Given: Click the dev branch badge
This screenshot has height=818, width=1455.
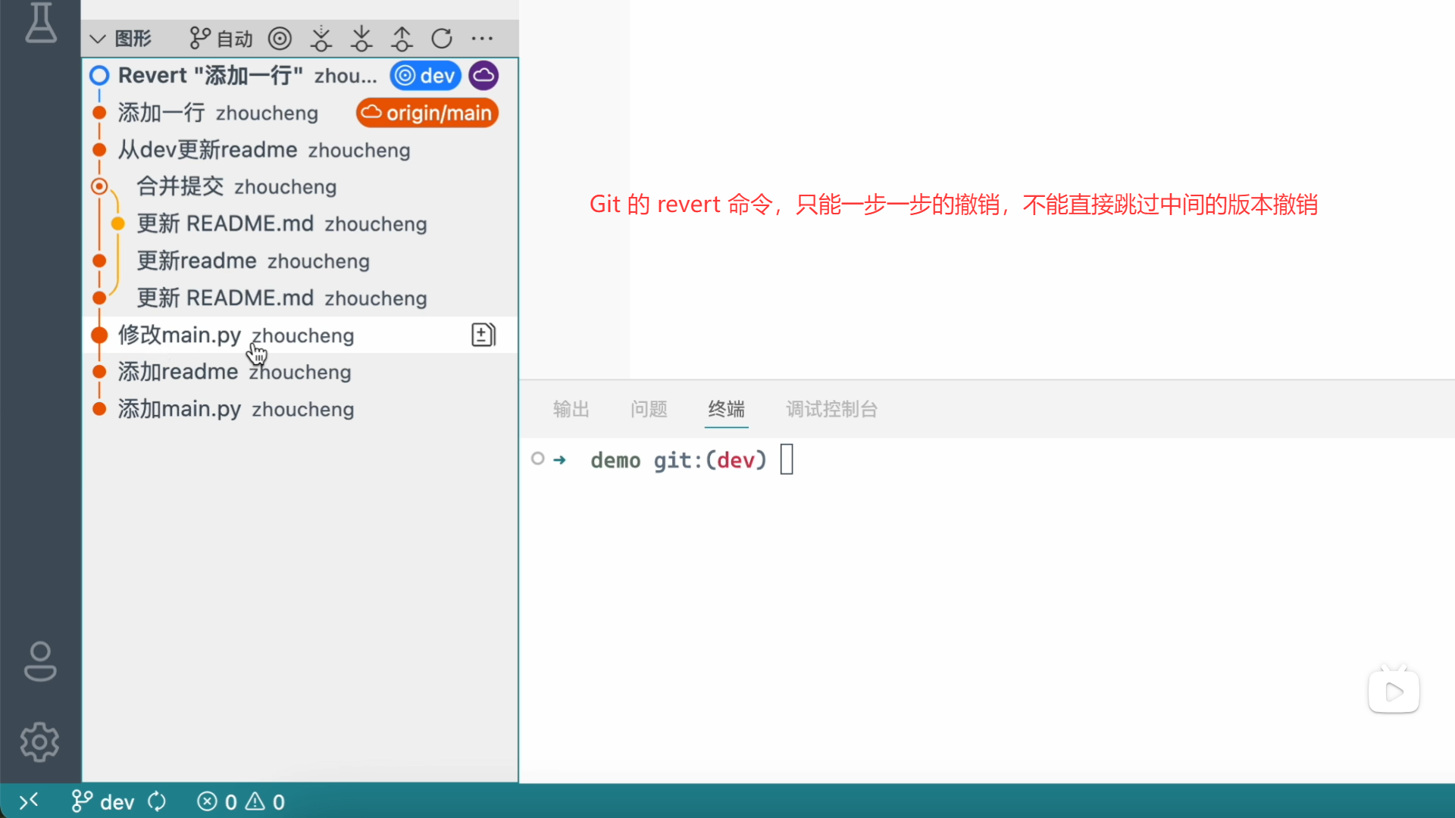Looking at the screenshot, I should (x=426, y=76).
